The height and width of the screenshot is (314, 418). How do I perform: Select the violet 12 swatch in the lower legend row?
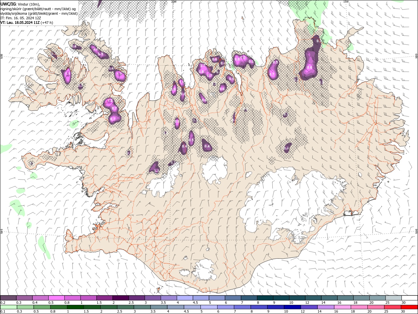click(309, 307)
